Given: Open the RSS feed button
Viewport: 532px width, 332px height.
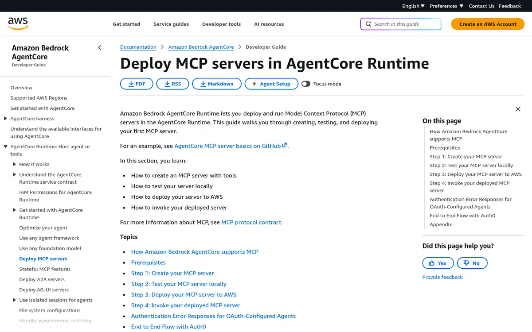Looking at the screenshot, I should coord(172,84).
